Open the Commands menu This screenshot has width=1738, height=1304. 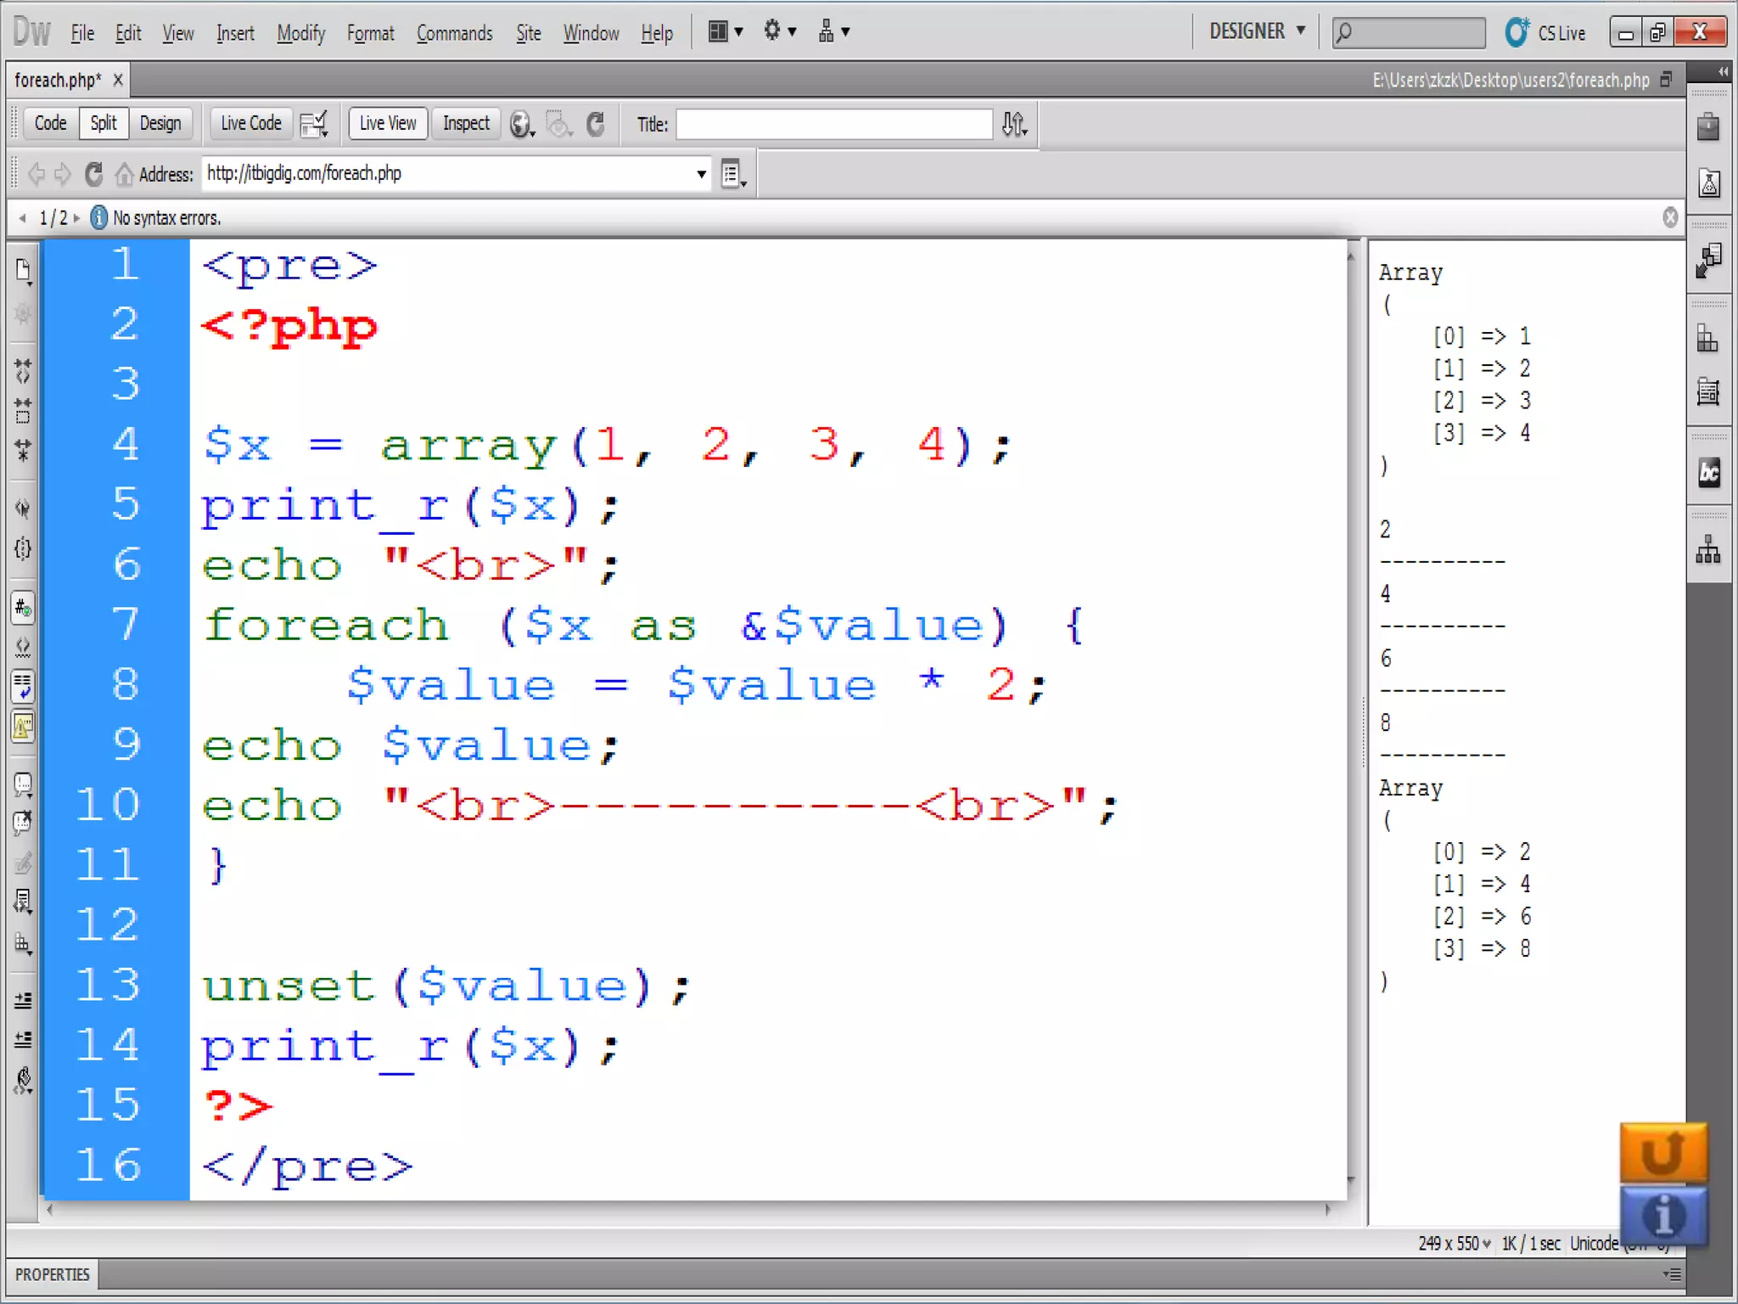[x=454, y=33]
